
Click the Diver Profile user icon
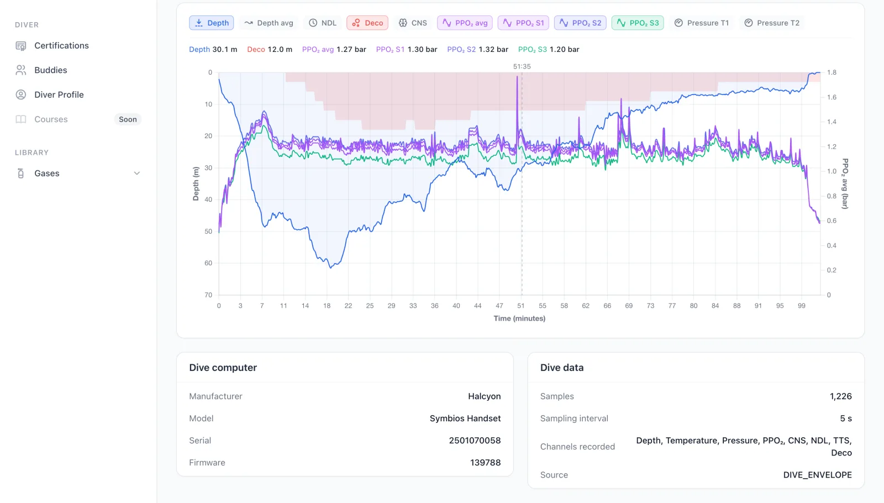(21, 95)
